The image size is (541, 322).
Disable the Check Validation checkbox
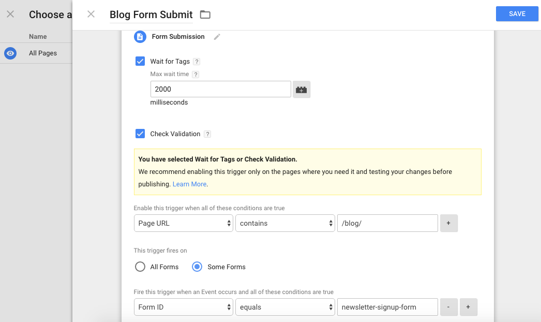140,134
